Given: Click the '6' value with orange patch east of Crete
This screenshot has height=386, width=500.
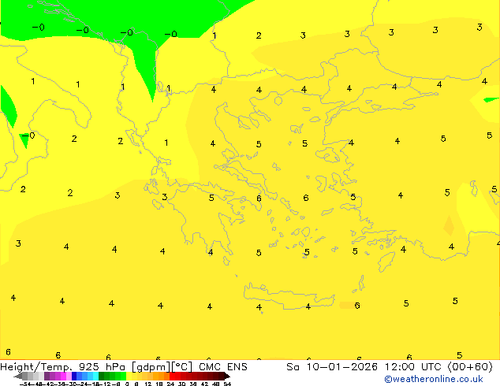Looking at the screenshot, I should point(357,306).
